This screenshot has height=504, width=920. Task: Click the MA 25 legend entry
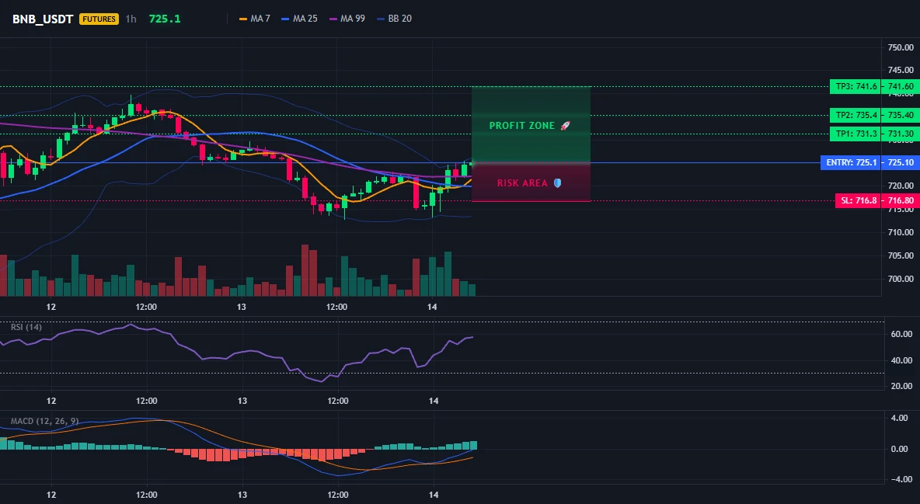tap(300, 19)
